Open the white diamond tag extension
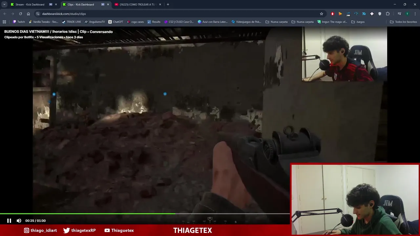Viewport: 420px width, 236px height. coord(372,14)
